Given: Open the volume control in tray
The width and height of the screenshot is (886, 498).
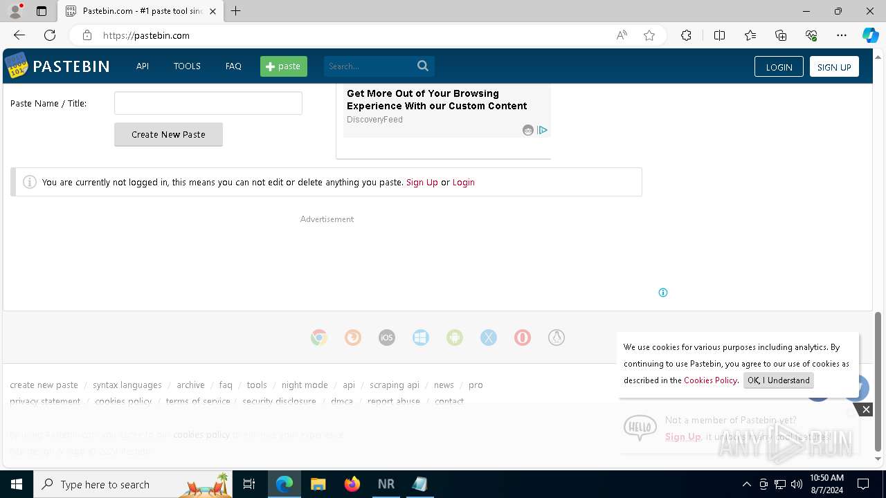Looking at the screenshot, I should 797,484.
